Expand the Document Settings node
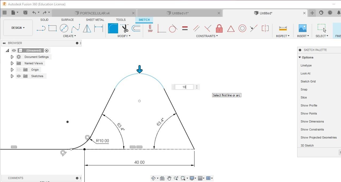 (12, 57)
